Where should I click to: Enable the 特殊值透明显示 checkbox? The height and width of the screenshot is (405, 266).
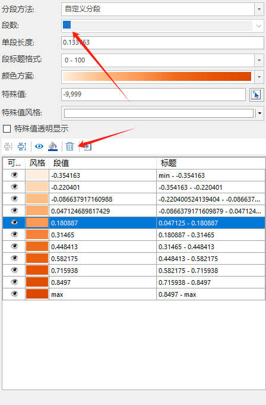[7, 128]
